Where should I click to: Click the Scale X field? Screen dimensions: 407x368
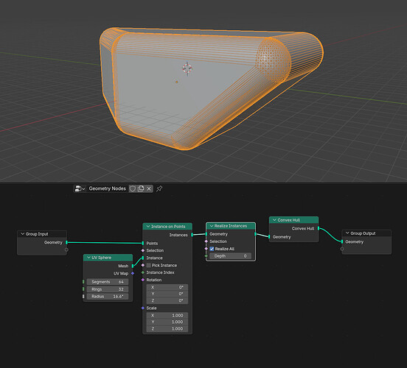[167, 316]
